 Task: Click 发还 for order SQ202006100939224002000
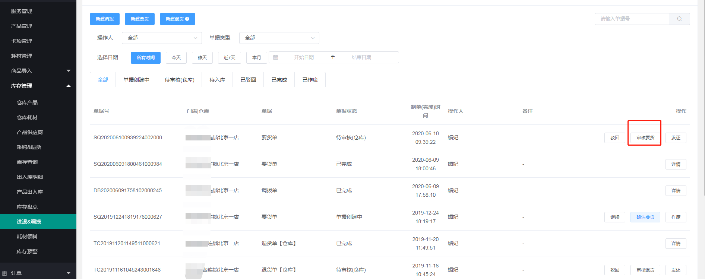676,138
